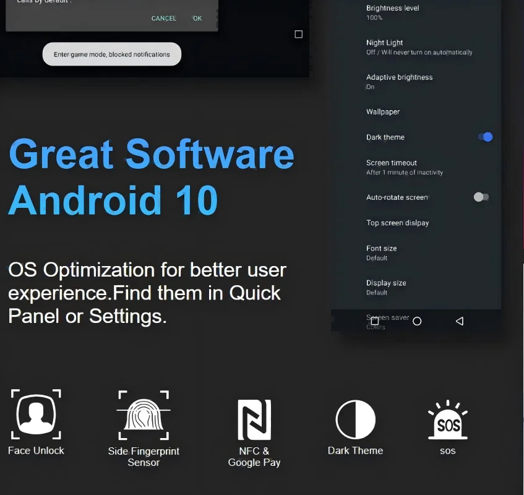
Task: Click the 'Side Fingerprint Sensor' caption
Action: [x=144, y=457]
